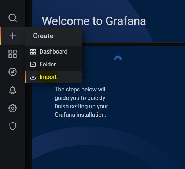
Task: Choose the highlighted Import menu entry
Action: tap(54, 77)
